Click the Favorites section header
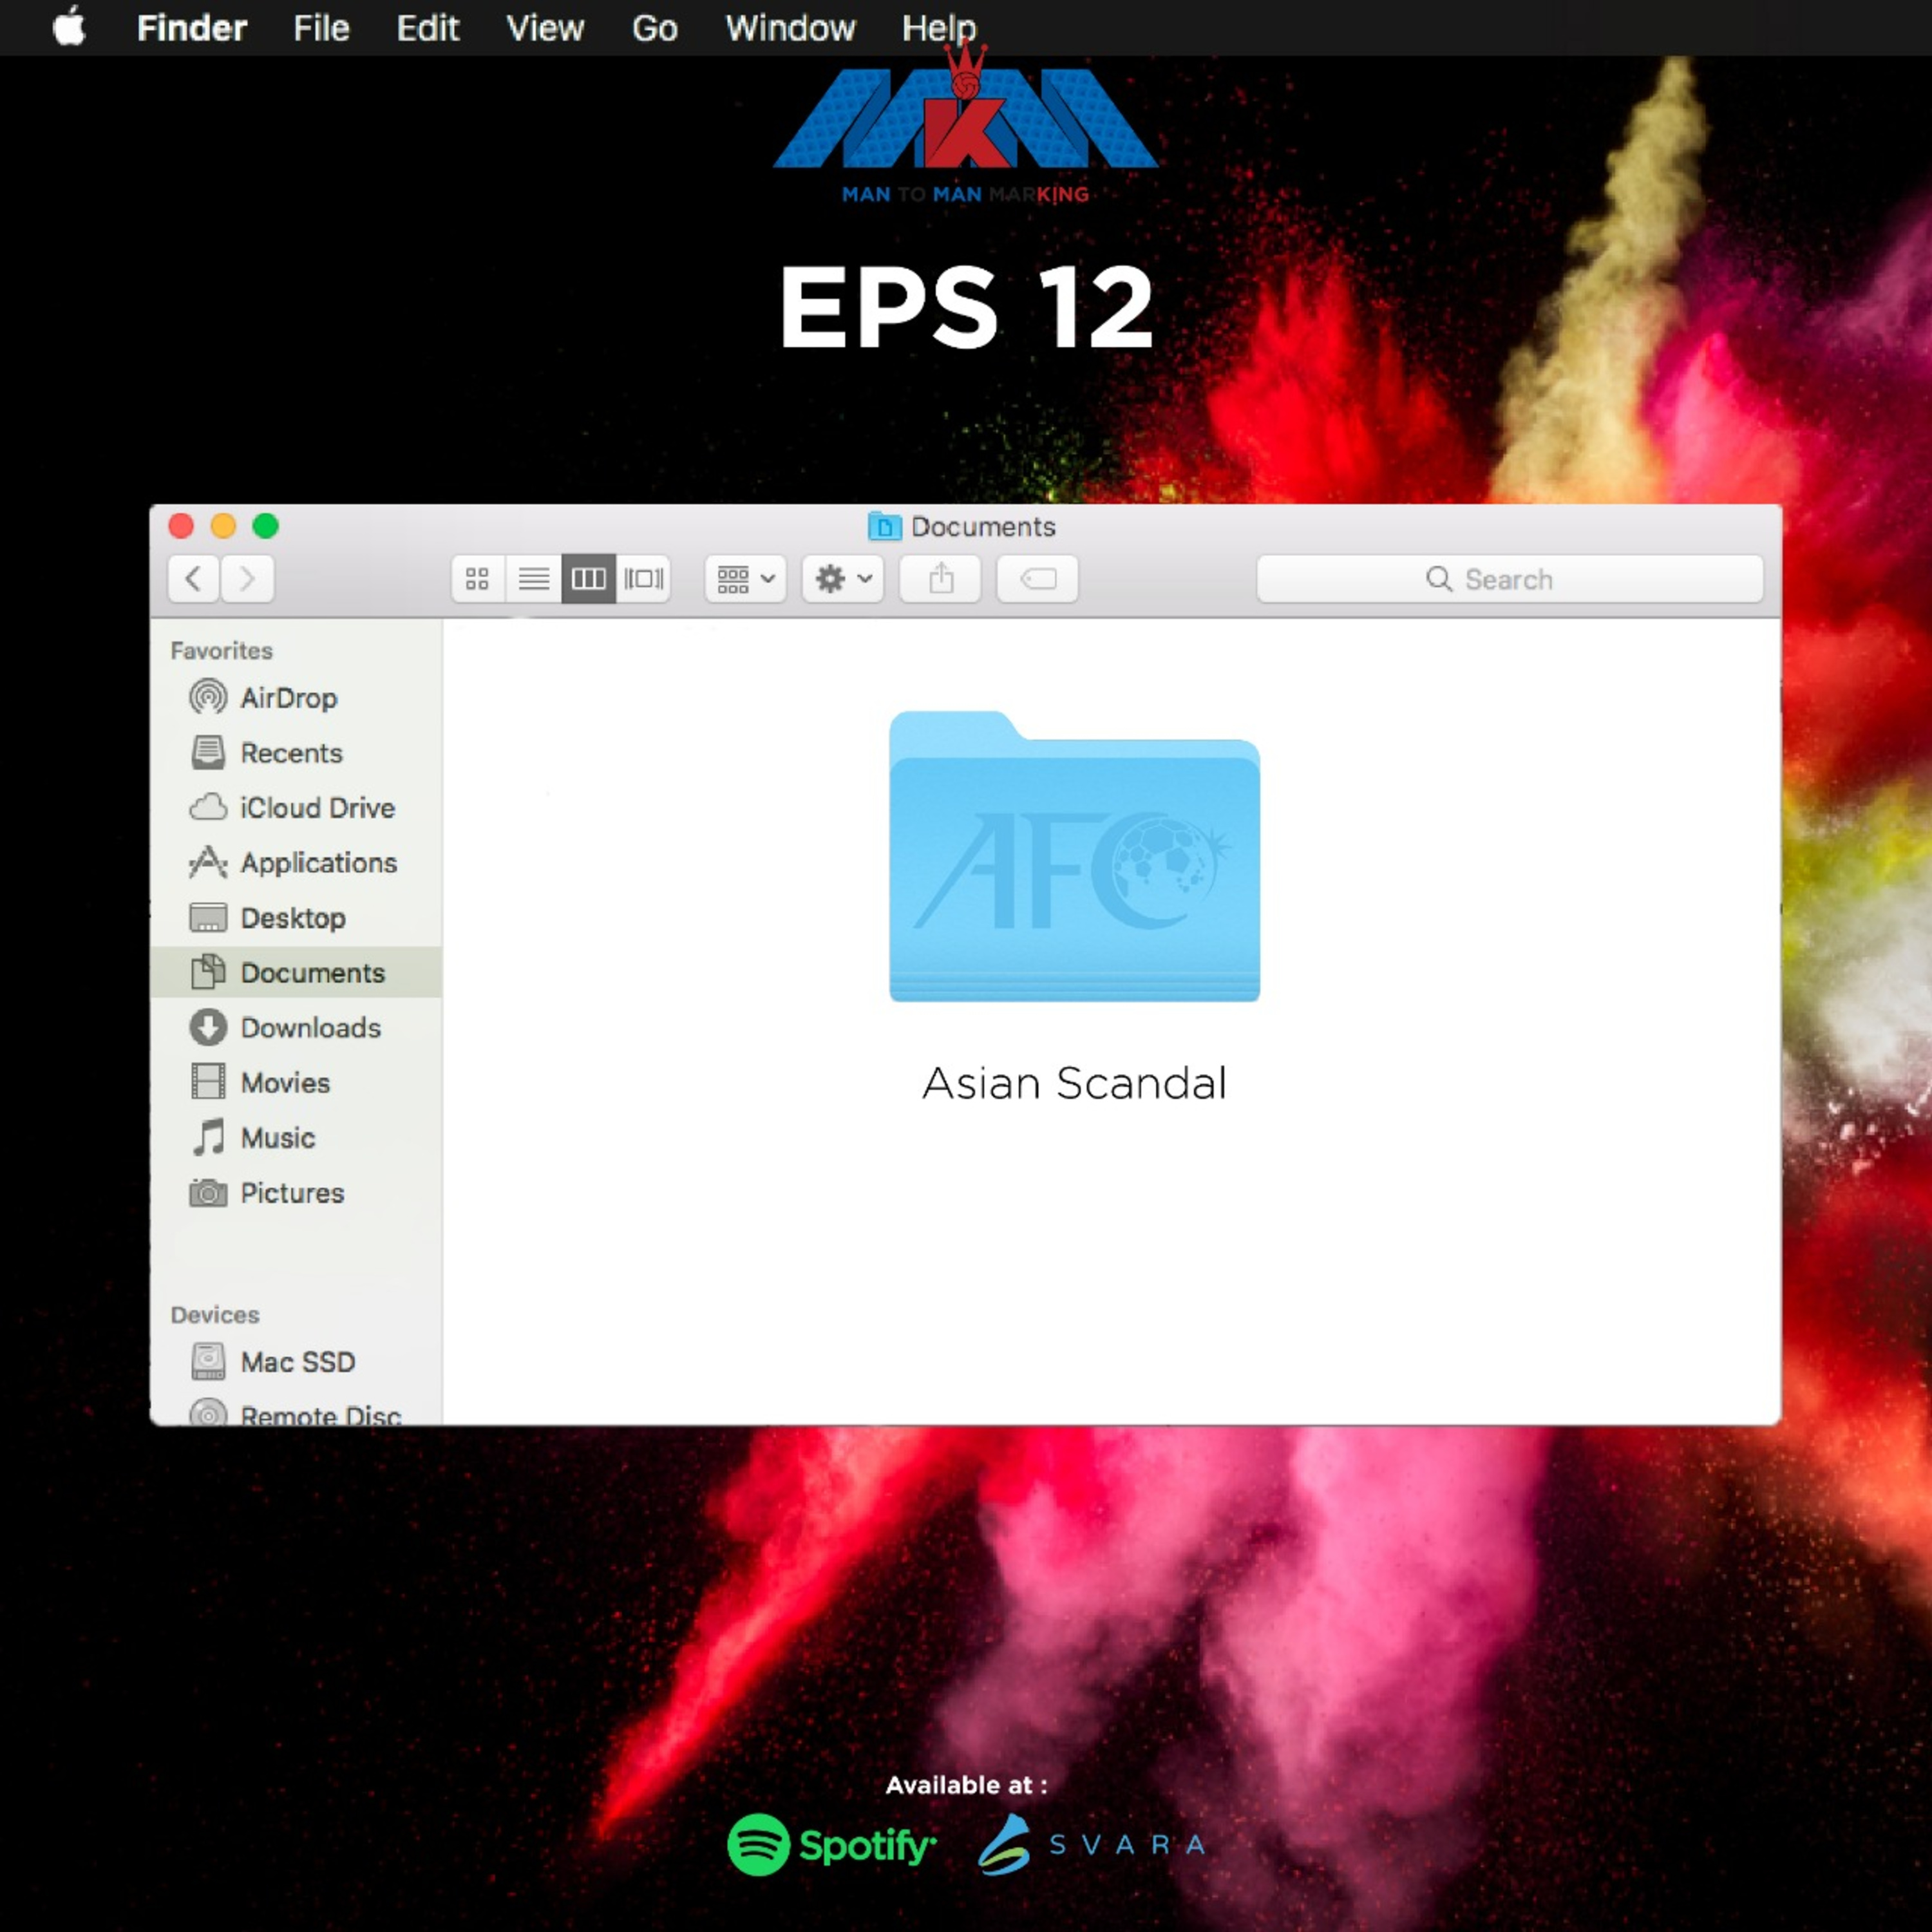Image resolution: width=1932 pixels, height=1932 pixels. [221, 651]
